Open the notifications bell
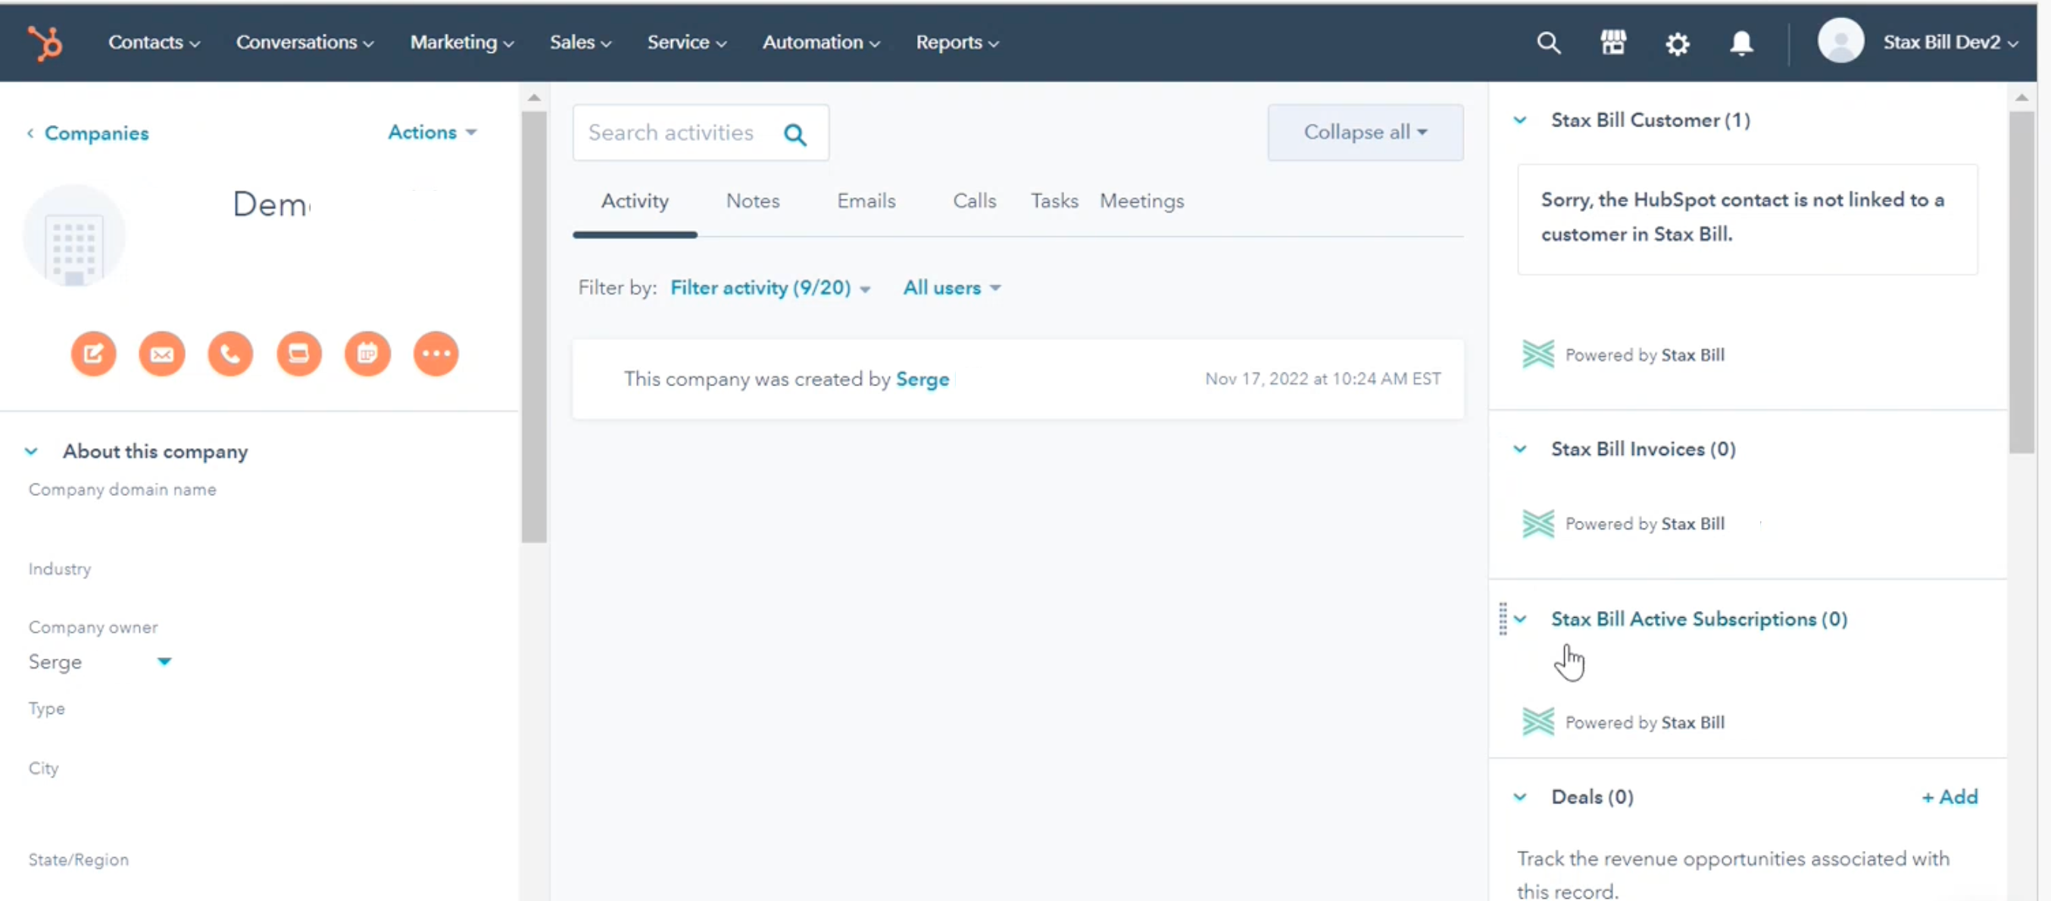Image resolution: width=2051 pixels, height=901 pixels. click(x=1741, y=43)
